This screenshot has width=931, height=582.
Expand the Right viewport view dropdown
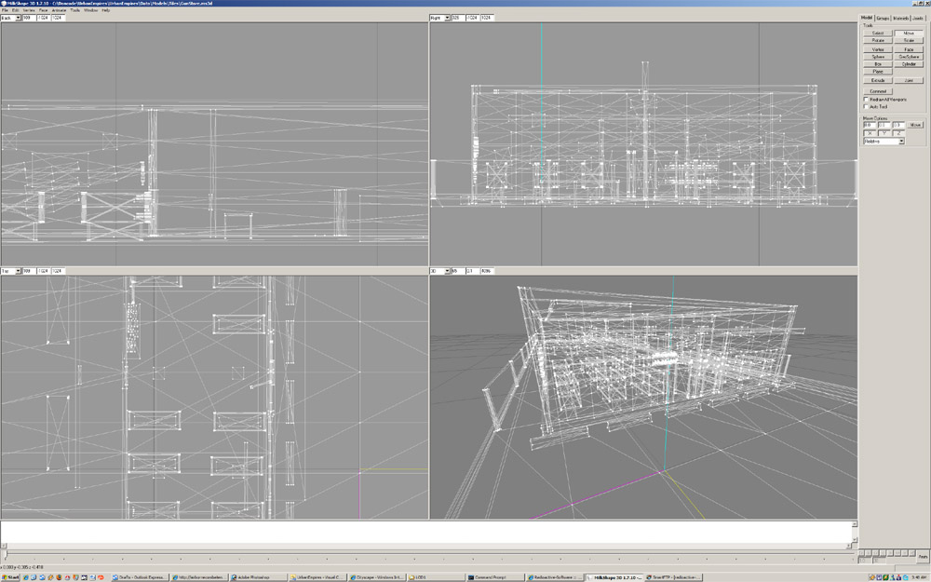click(440, 18)
